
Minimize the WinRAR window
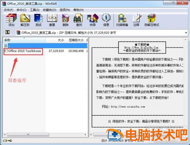(167, 3)
